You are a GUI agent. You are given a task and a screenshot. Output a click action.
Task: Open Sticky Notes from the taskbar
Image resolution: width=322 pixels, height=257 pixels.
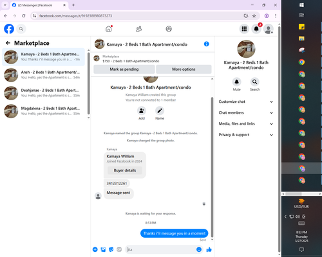301,27
